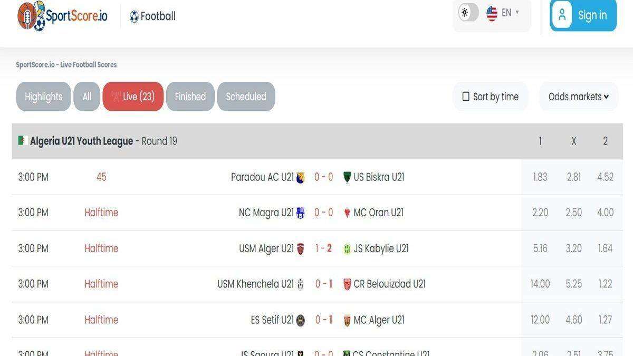Click the Sign in button
This screenshot has height=356, width=633.
(x=583, y=15)
